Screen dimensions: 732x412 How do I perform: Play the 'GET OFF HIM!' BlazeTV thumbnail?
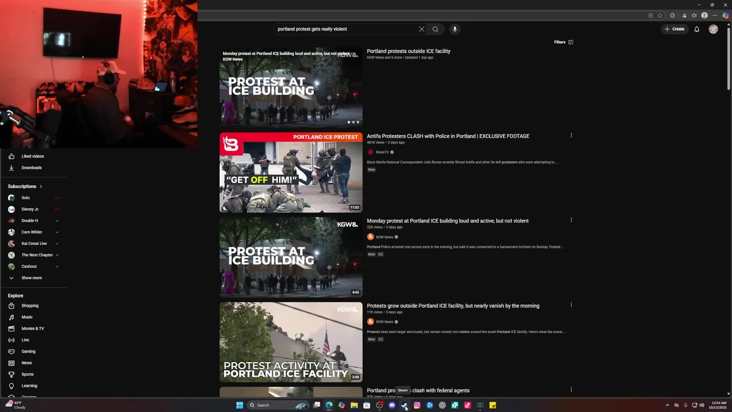(291, 172)
